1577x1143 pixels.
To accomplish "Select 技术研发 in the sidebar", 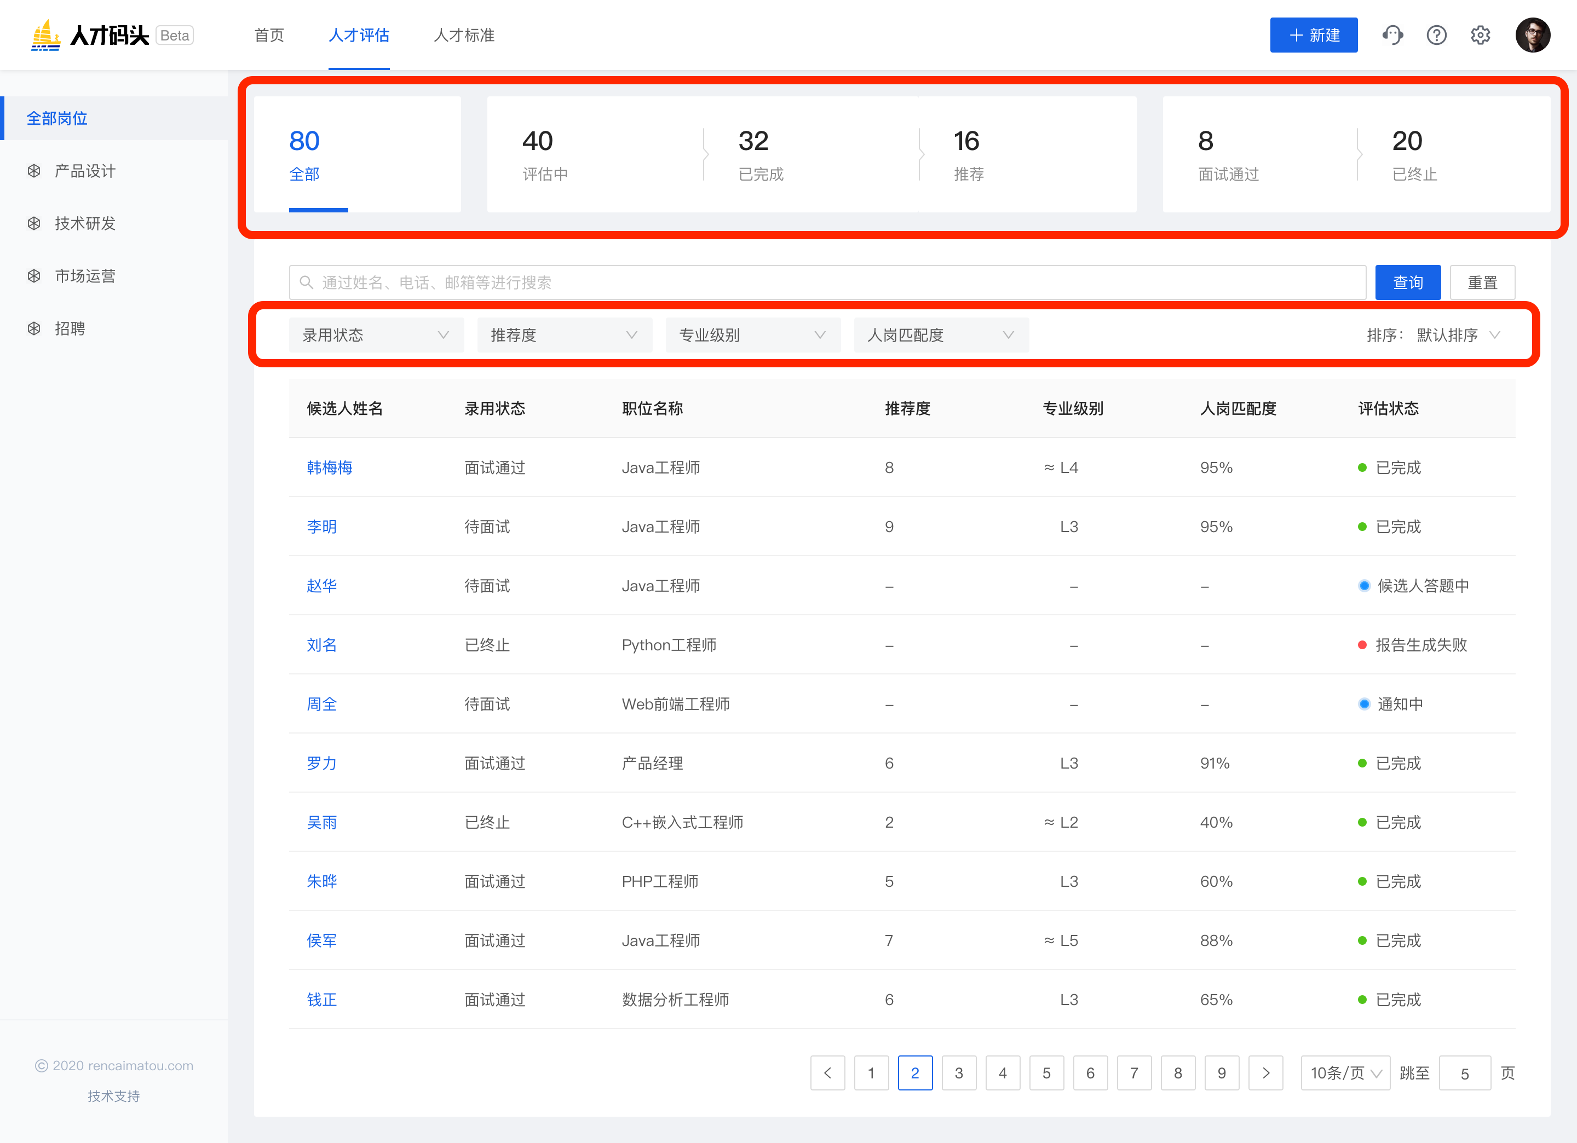I will 85,223.
